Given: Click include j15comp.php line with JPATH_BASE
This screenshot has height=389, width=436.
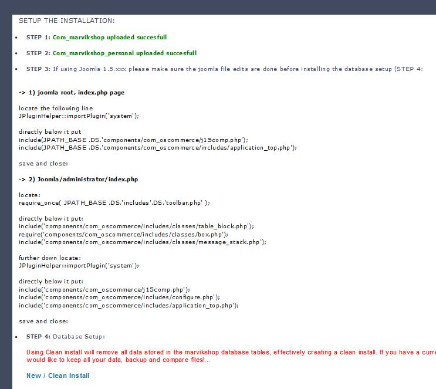Looking at the screenshot, I should click(133, 140).
